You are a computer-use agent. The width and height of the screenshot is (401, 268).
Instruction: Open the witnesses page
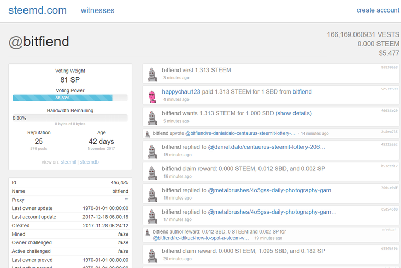[98, 10]
